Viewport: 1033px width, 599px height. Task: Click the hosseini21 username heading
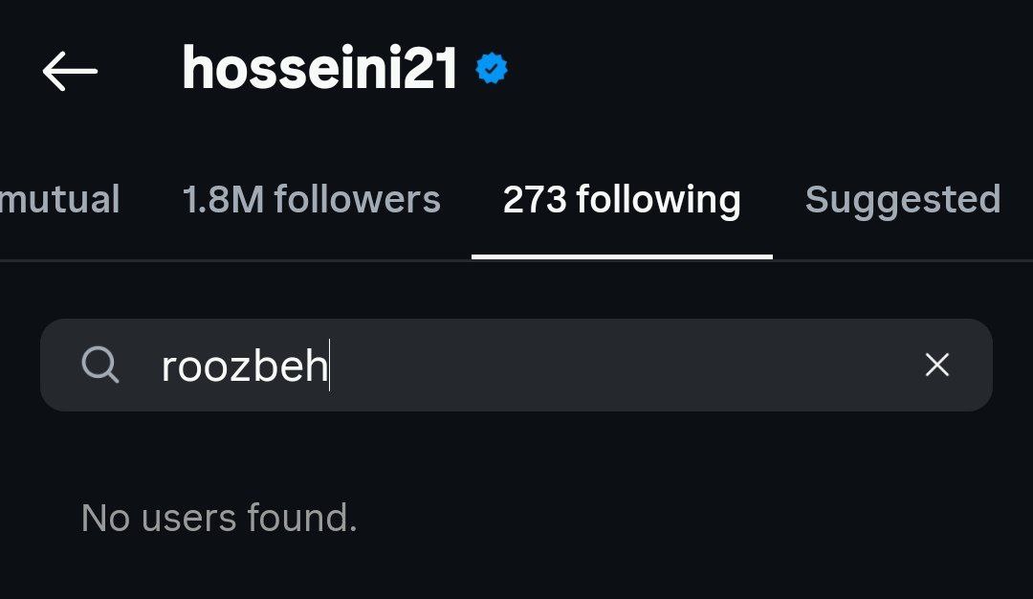click(x=320, y=71)
